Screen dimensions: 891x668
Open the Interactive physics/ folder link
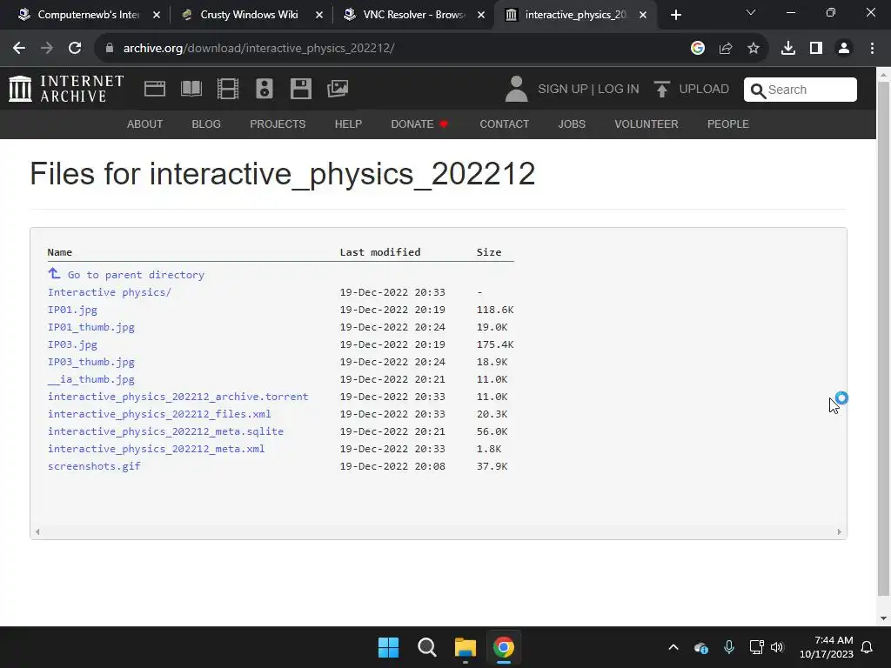coord(109,292)
